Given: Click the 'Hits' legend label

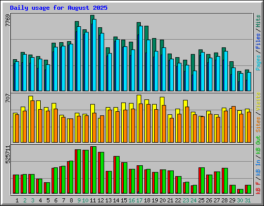Looking at the screenshot, I should 258,21.
